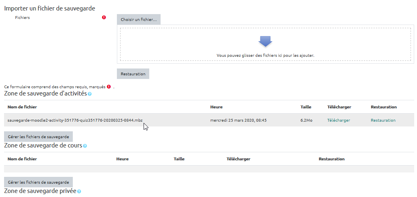Click Gérer les fichiers de sauvegarde under activités
Screen dimensions: 417x197
[x=38, y=137]
